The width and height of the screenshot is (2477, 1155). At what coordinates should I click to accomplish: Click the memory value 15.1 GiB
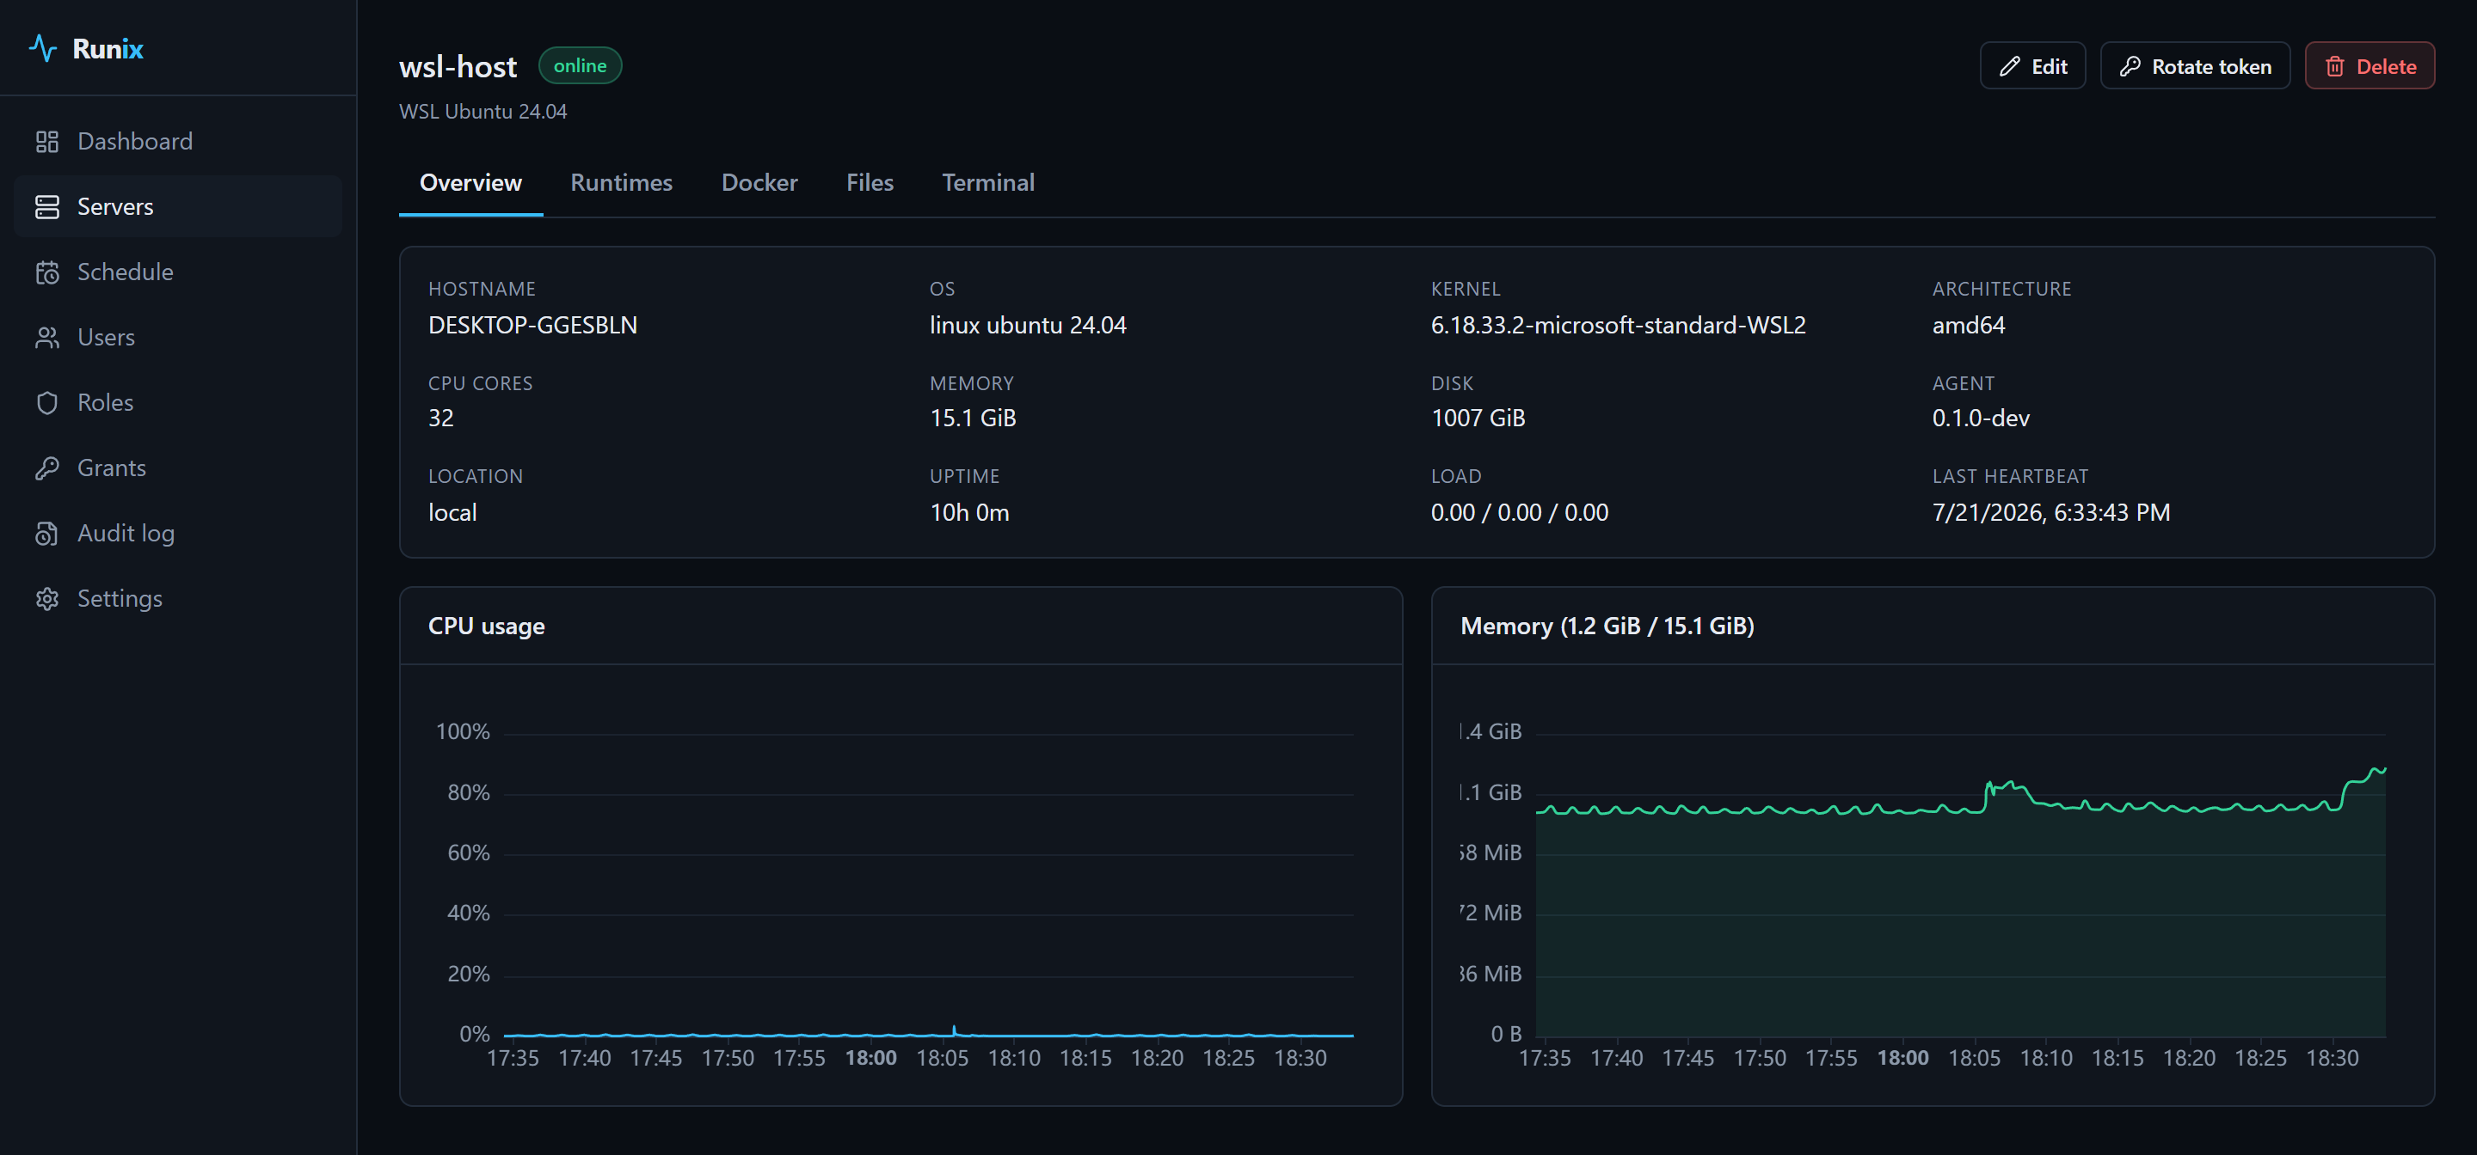click(973, 419)
